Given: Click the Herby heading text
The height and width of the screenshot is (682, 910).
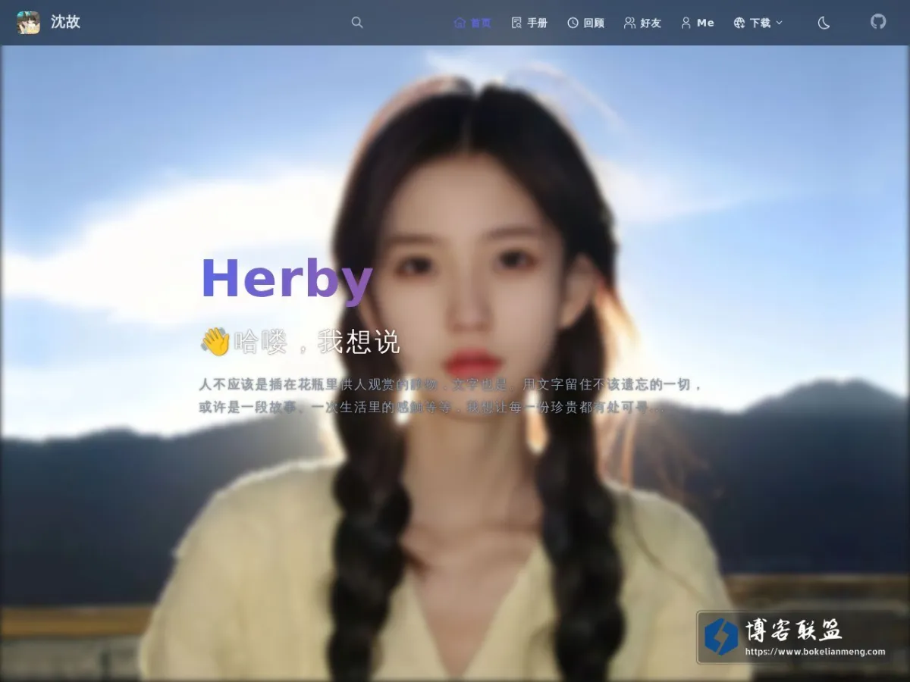Looking at the screenshot, I should pyautogui.click(x=287, y=279).
